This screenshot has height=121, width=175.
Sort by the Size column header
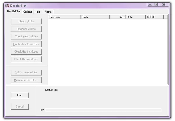point(118,17)
